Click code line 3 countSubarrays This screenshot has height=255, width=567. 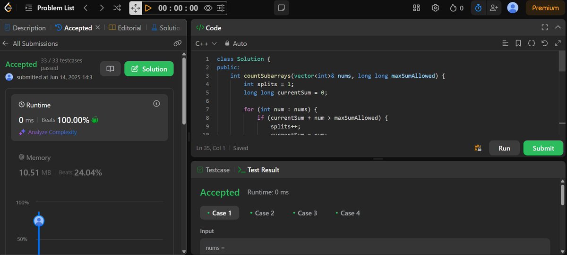click(338, 75)
